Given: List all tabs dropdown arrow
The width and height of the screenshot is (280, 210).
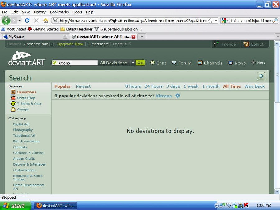Looking at the screenshot, I should tap(278, 37).
